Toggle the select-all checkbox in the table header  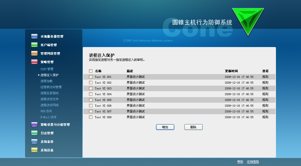point(91,71)
